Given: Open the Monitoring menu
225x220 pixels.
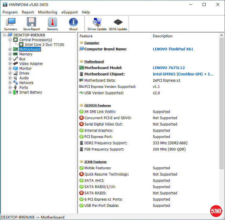Looking at the screenshot, I should pyautogui.click(x=47, y=12).
